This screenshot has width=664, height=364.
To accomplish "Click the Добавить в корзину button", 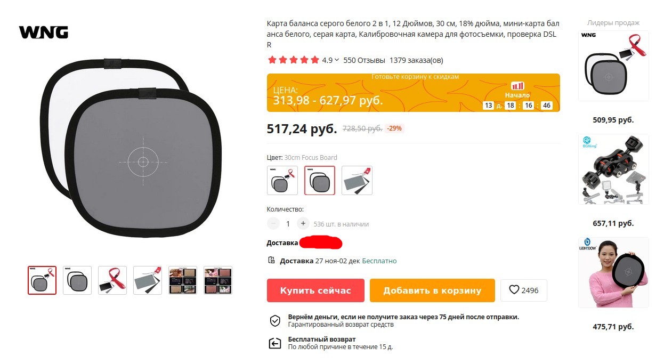I will click(x=432, y=290).
